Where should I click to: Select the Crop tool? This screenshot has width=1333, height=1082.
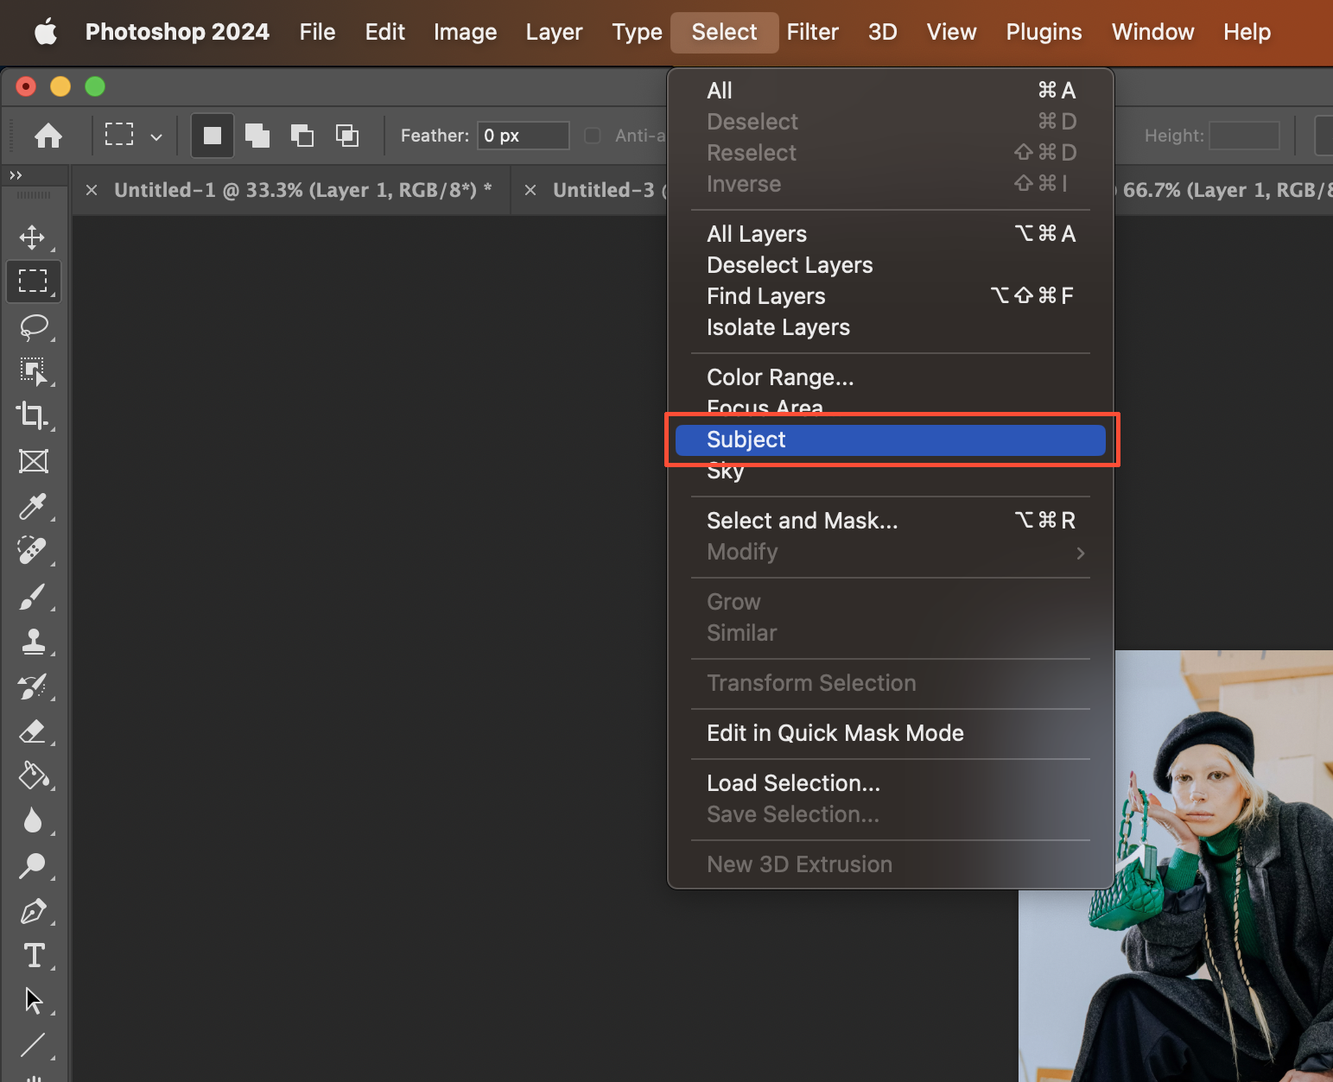coord(33,416)
